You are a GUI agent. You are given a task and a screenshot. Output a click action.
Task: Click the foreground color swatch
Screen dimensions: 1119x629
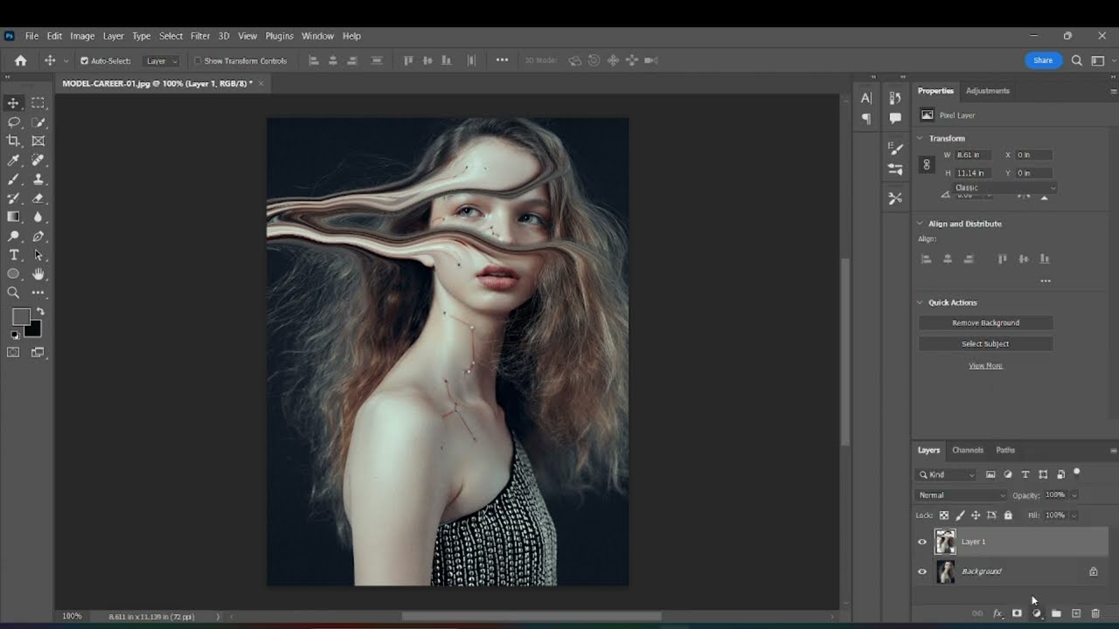click(21, 317)
